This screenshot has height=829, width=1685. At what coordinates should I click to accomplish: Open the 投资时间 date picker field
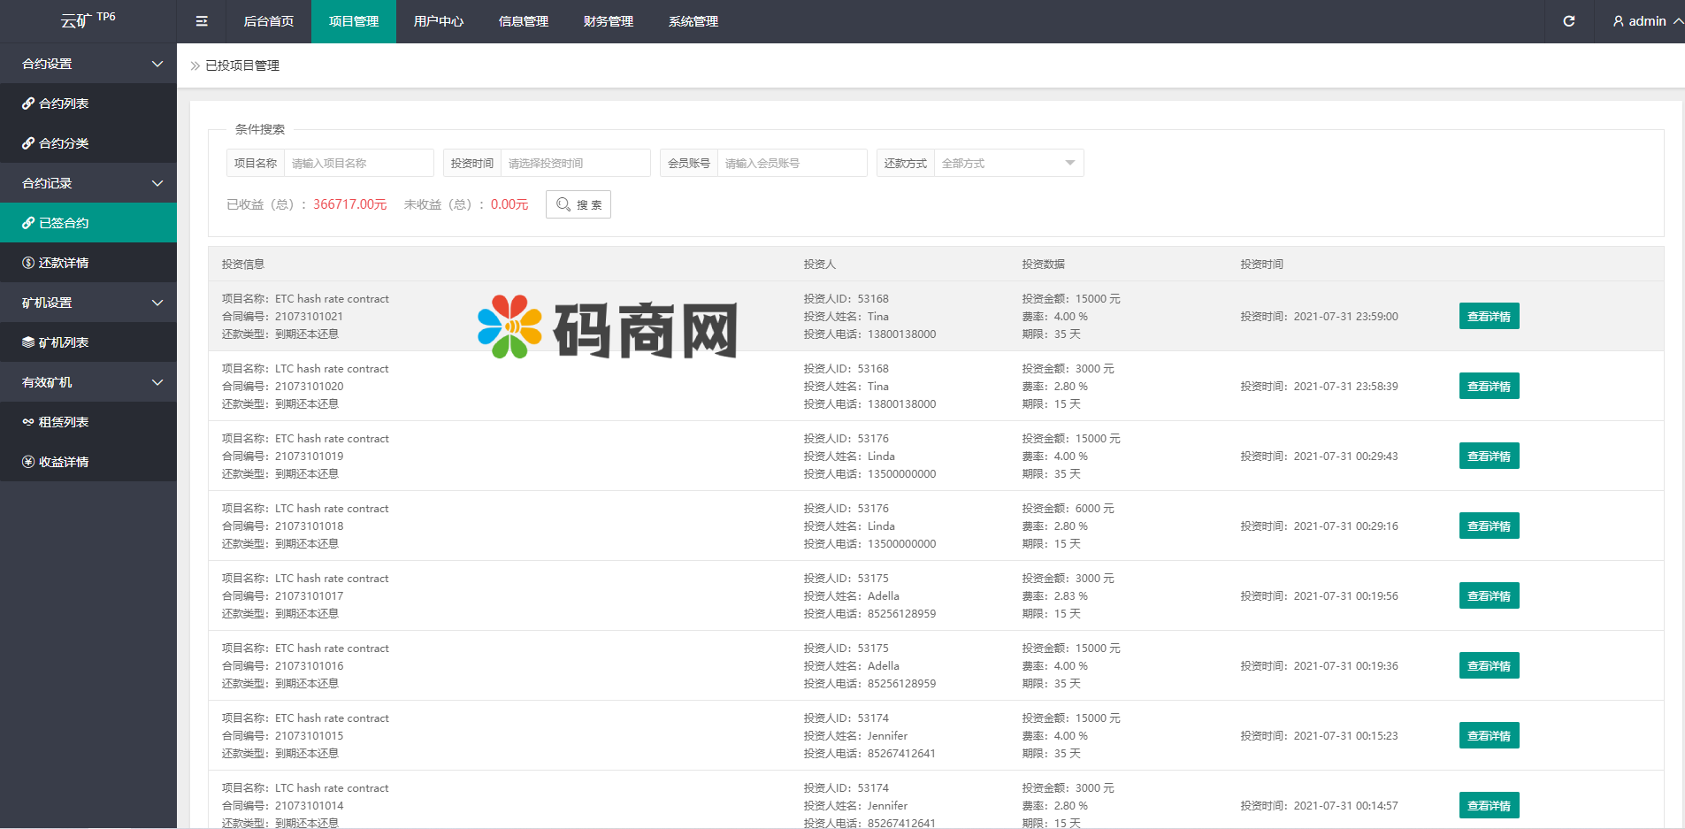tap(574, 163)
